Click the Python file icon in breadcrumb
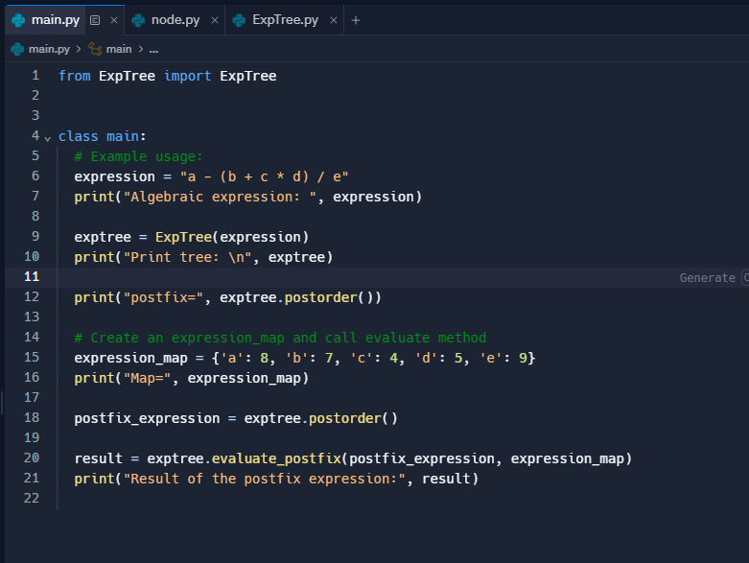The width and height of the screenshot is (749, 563). point(17,49)
